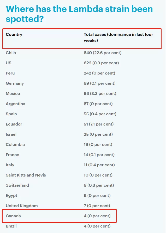Viewport: 166px width, 233px height.
Task: Select Brazil's 4 (0 per cent) value
Action: (x=97, y=226)
